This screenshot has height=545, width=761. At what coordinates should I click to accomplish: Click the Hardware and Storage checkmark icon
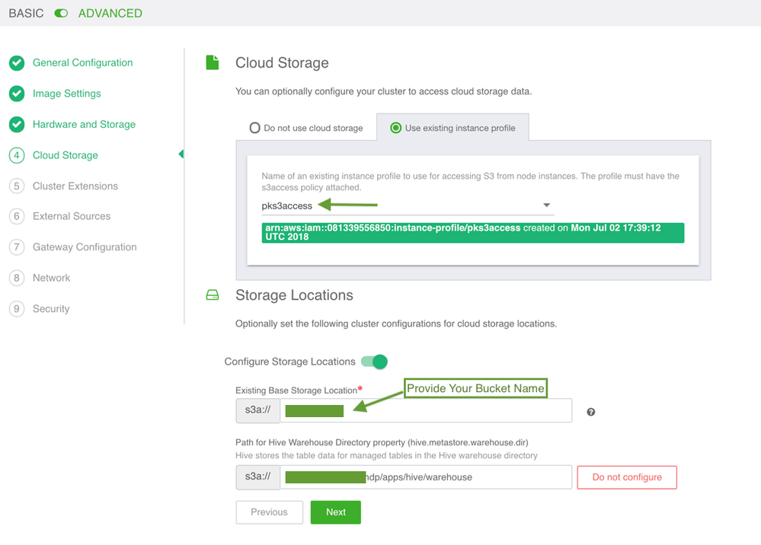tap(17, 125)
